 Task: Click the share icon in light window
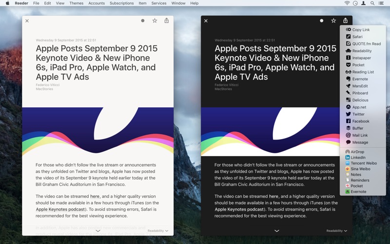pos(166,20)
